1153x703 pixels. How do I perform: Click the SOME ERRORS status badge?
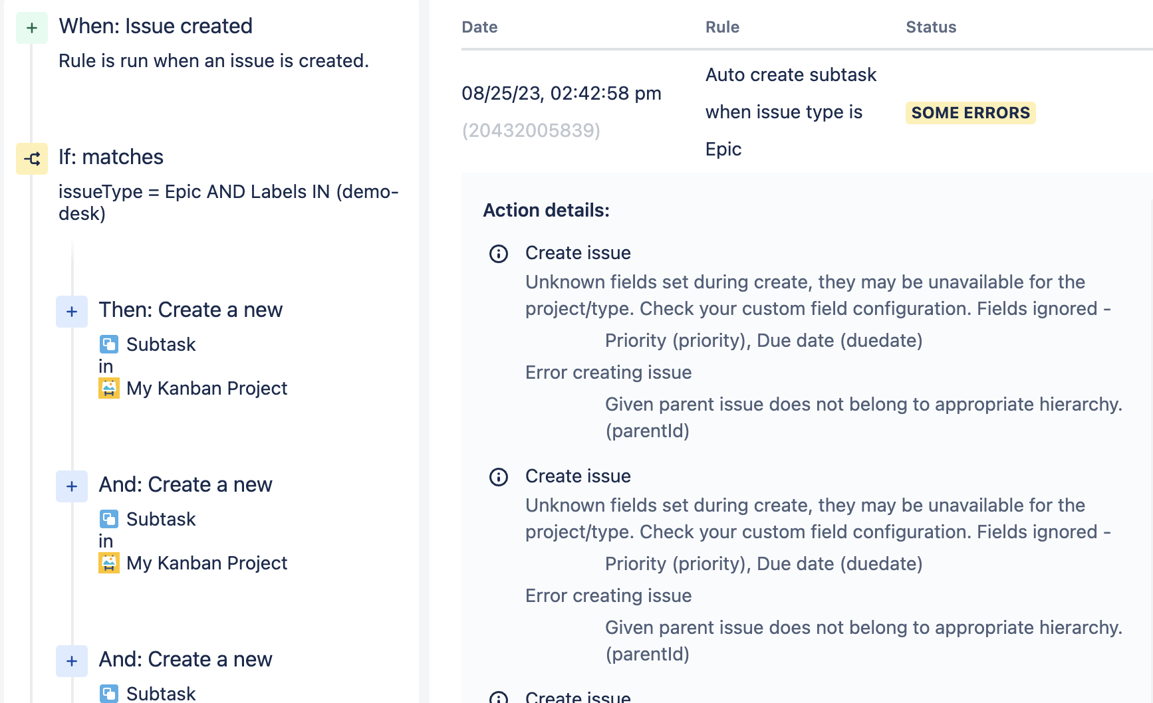pos(971,113)
